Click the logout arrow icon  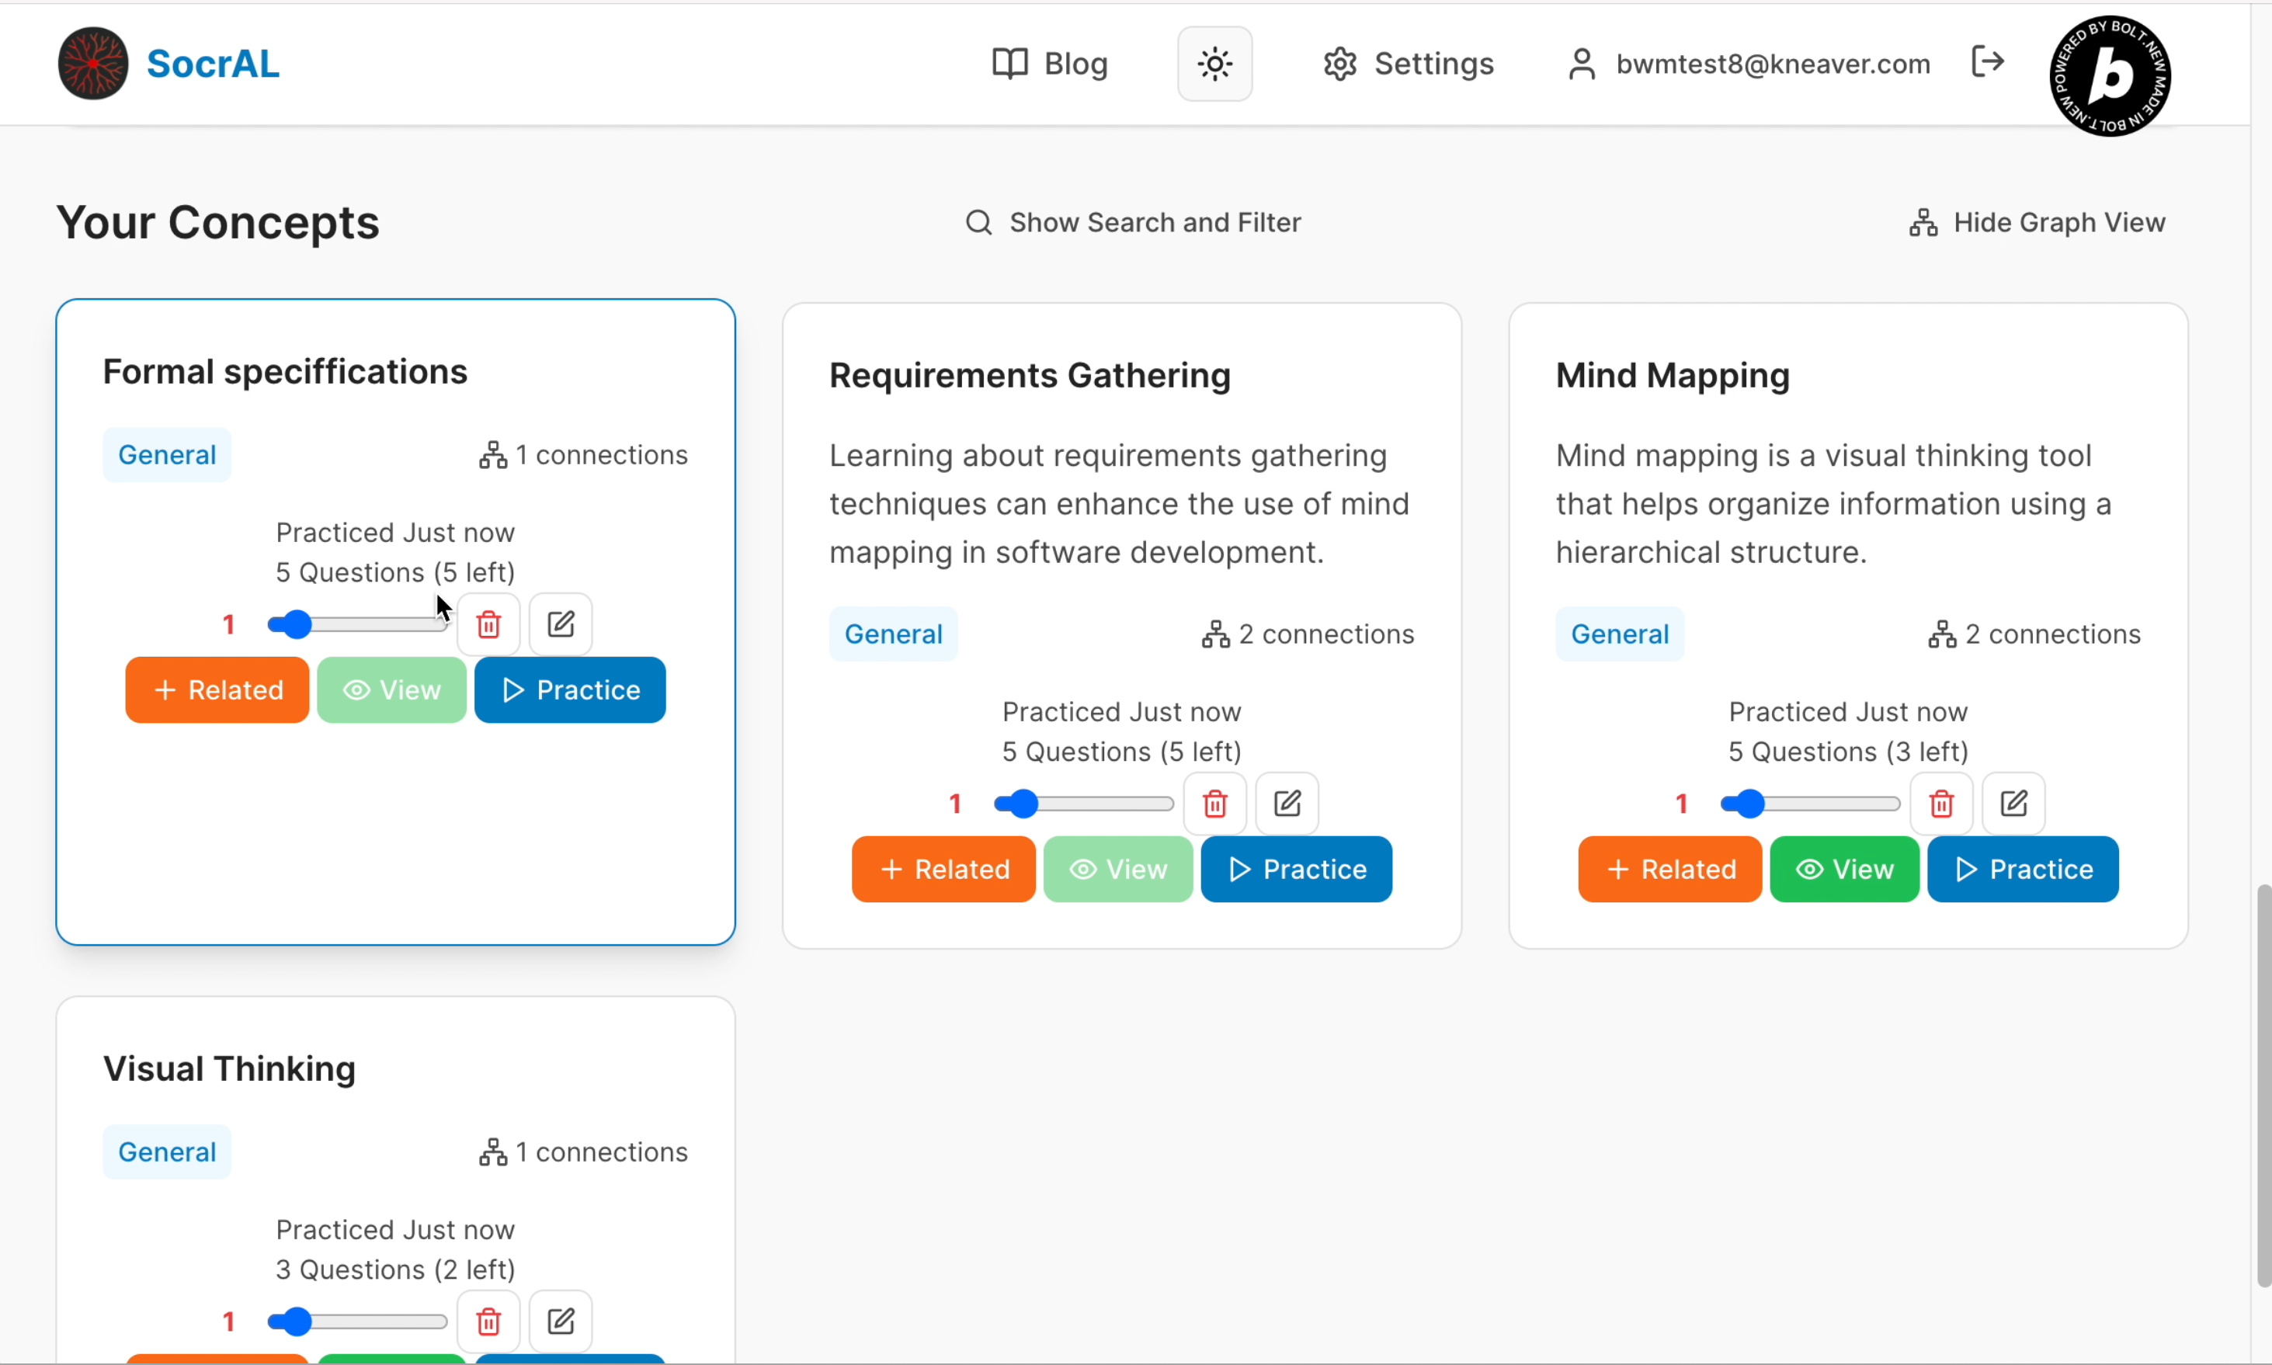coord(1988,63)
